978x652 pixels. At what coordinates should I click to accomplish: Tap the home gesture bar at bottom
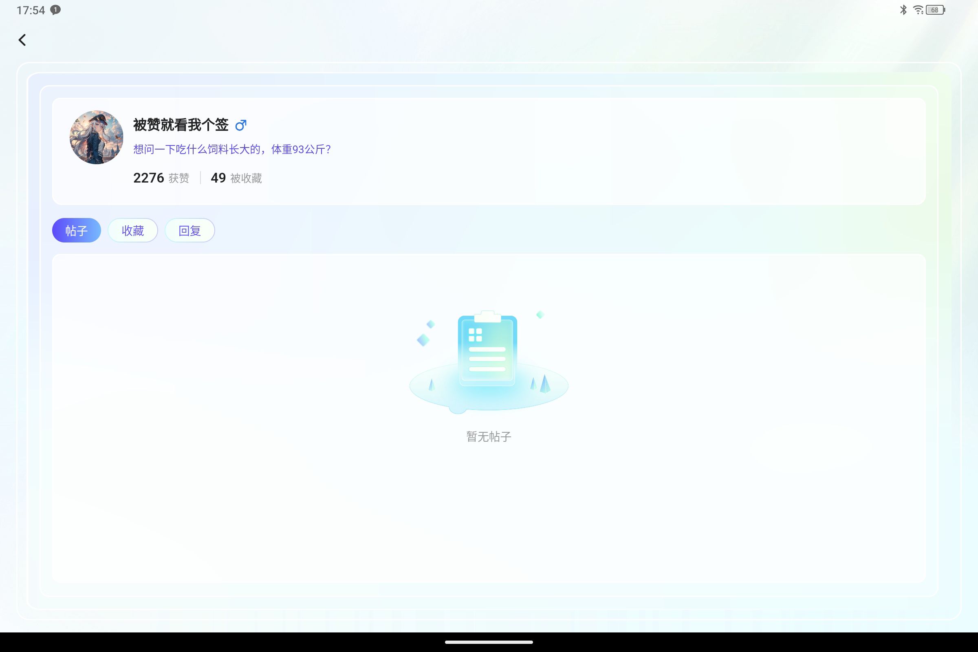(x=489, y=642)
